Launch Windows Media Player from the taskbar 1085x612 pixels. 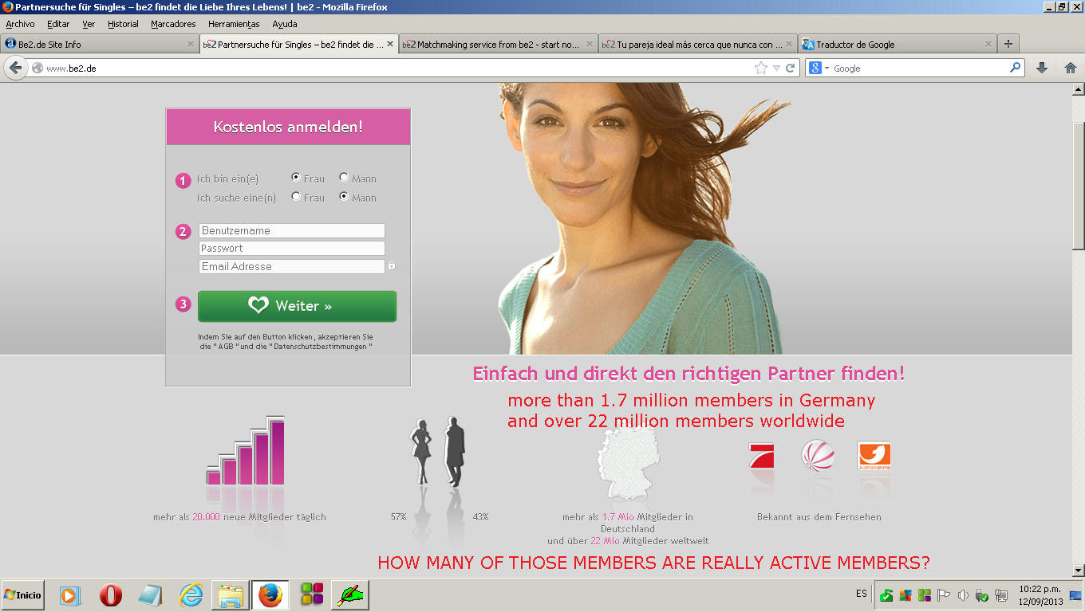pyautogui.click(x=70, y=595)
